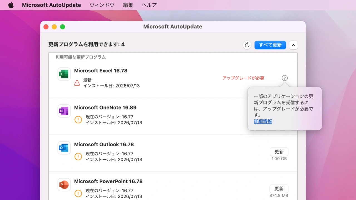356x200 pixels.
Task: Click the 利用可能な更新プログラム header
Action: click(80, 57)
